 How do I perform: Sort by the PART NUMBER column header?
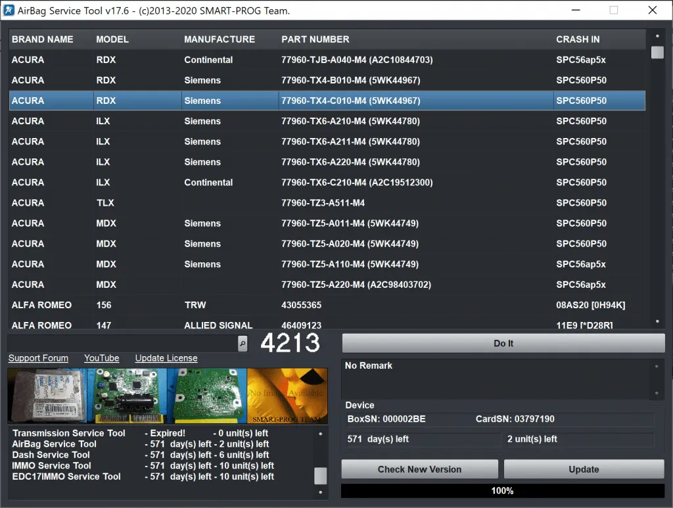315,39
